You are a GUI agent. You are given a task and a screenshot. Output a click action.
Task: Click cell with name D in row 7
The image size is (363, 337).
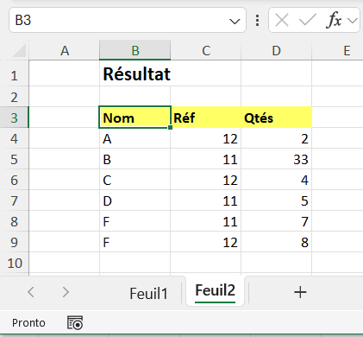135,200
